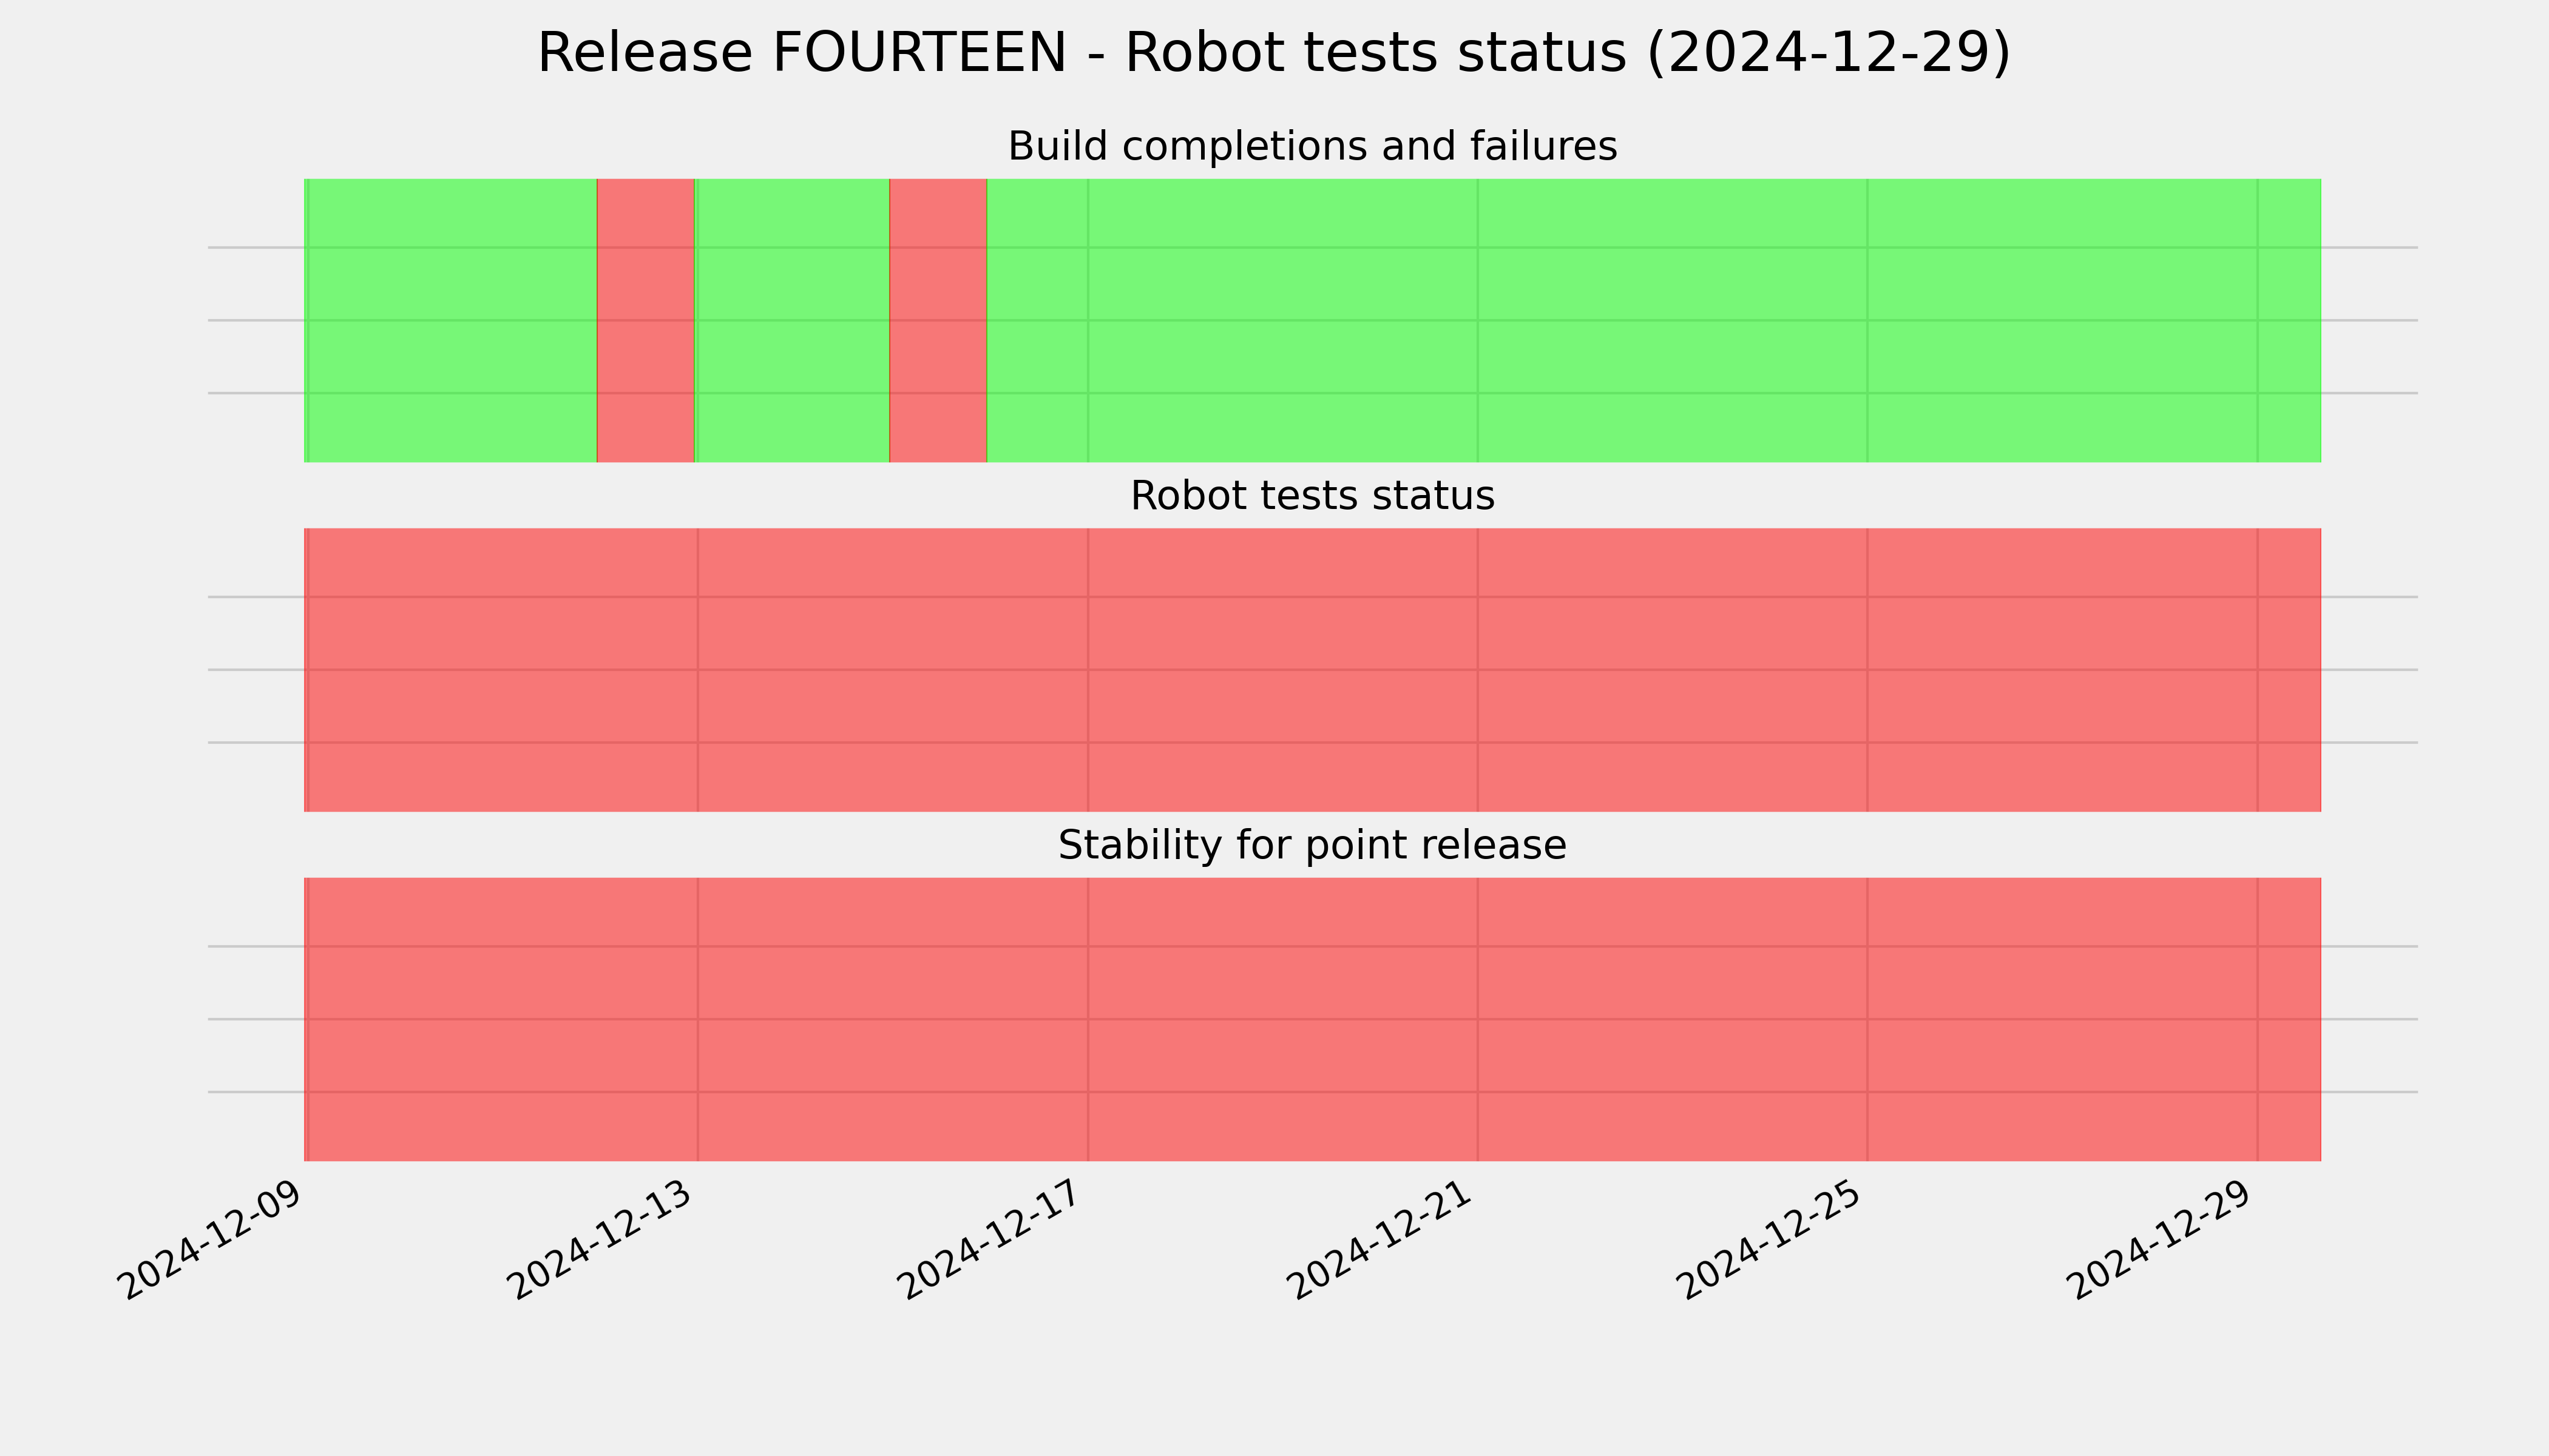Click the 2024-12-21 gridline in the Build chart
Viewport: 2549px width, 1456px height.
pyautogui.click(x=1478, y=320)
